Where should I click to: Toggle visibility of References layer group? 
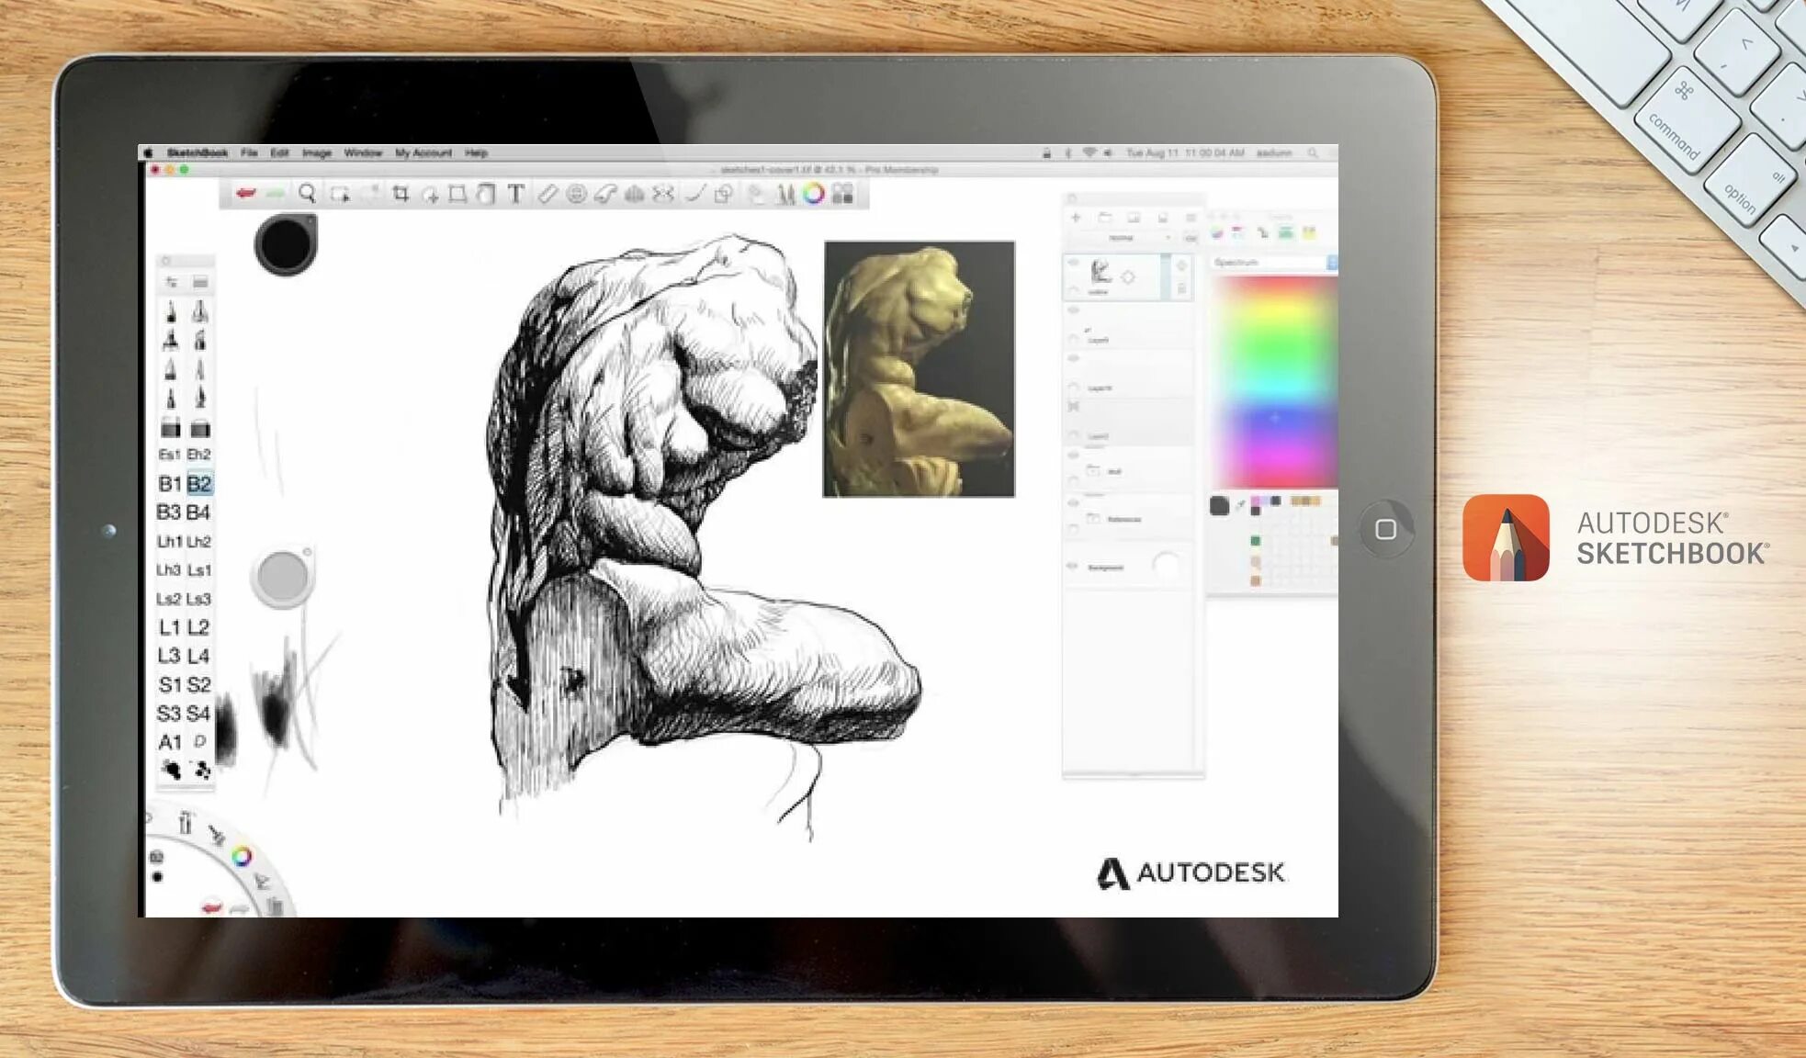point(1072,503)
